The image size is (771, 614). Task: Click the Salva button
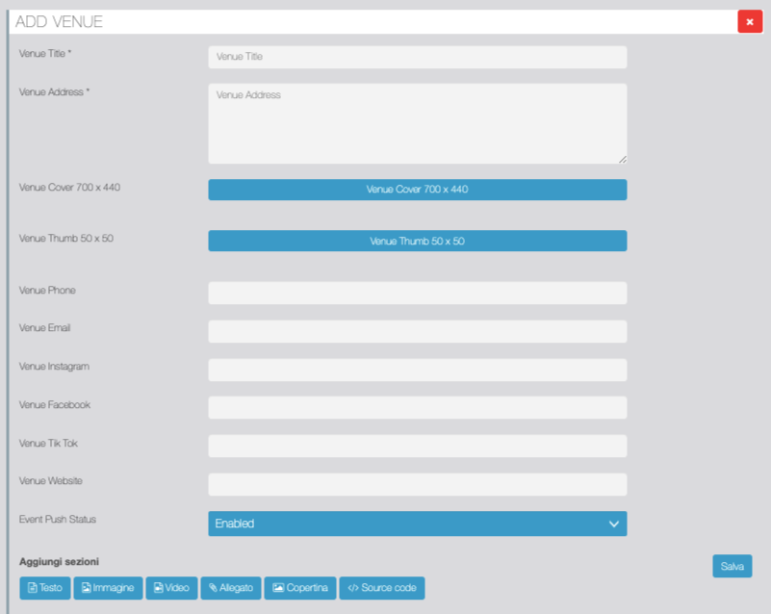point(732,567)
